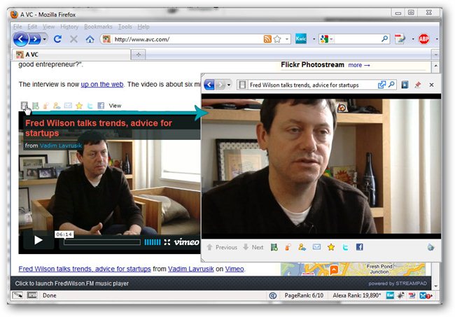The image size is (455, 317).
Task: Open popup content in new window icon
Action: [x=381, y=85]
